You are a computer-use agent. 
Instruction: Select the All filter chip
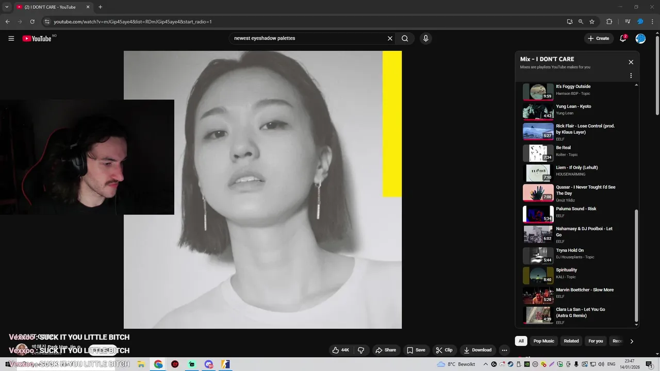click(x=521, y=341)
